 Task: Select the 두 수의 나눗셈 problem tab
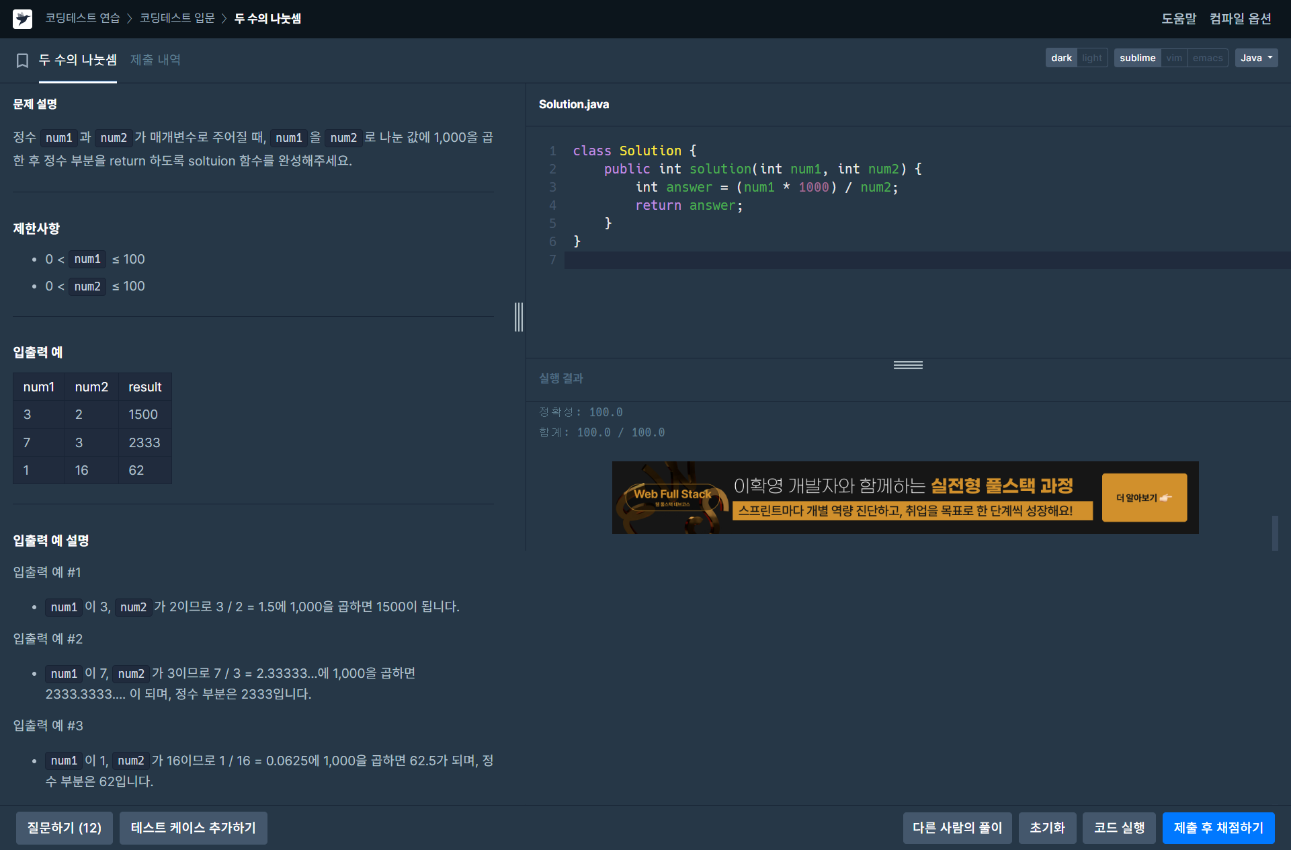[78, 60]
